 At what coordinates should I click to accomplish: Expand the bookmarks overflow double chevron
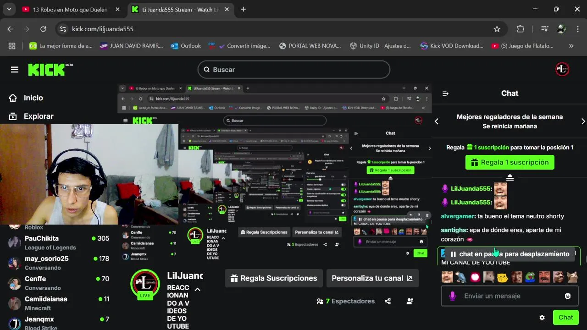(571, 46)
